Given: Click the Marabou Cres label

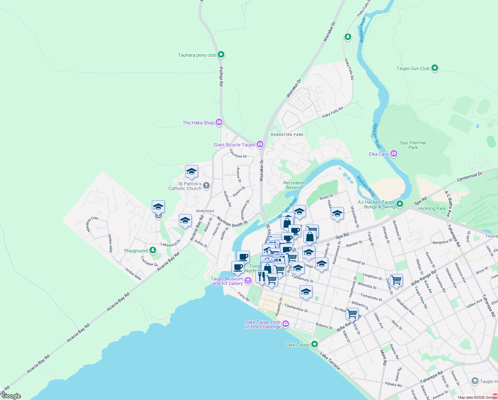Looking at the screenshot, I should (x=92, y=224).
